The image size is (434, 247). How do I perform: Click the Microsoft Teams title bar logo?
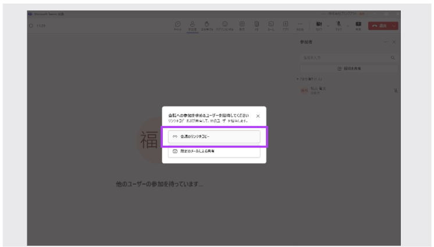(x=30, y=14)
